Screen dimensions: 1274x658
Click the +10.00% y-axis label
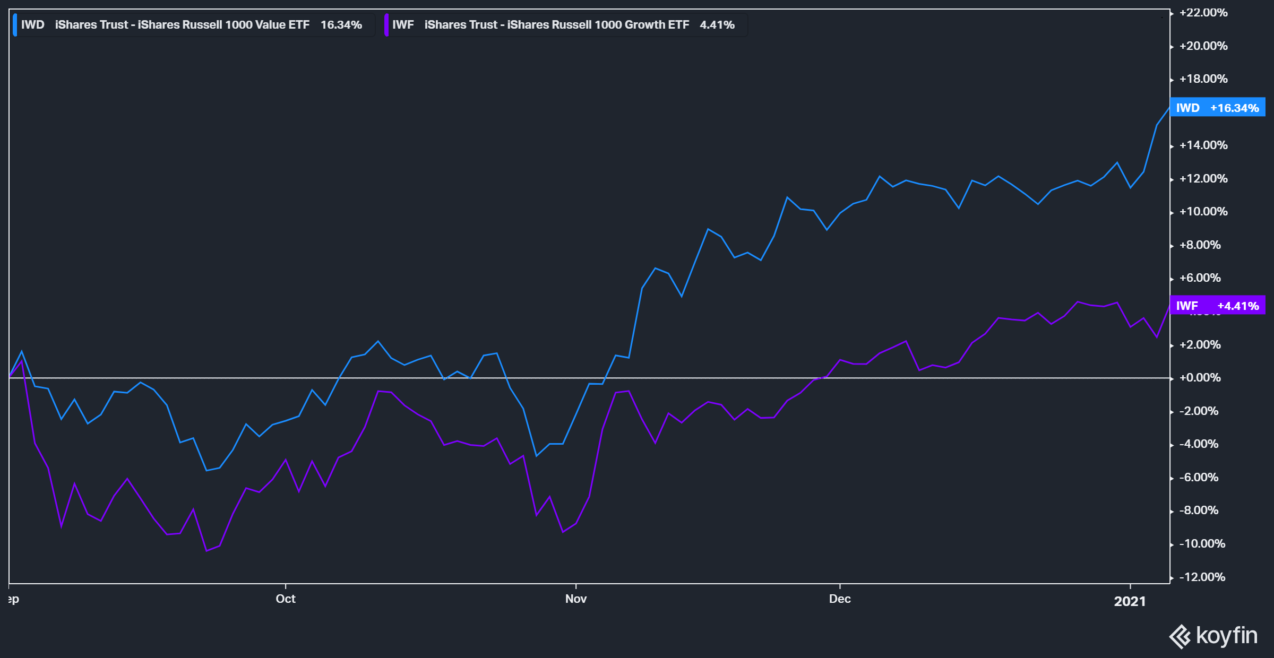pyautogui.click(x=1203, y=212)
